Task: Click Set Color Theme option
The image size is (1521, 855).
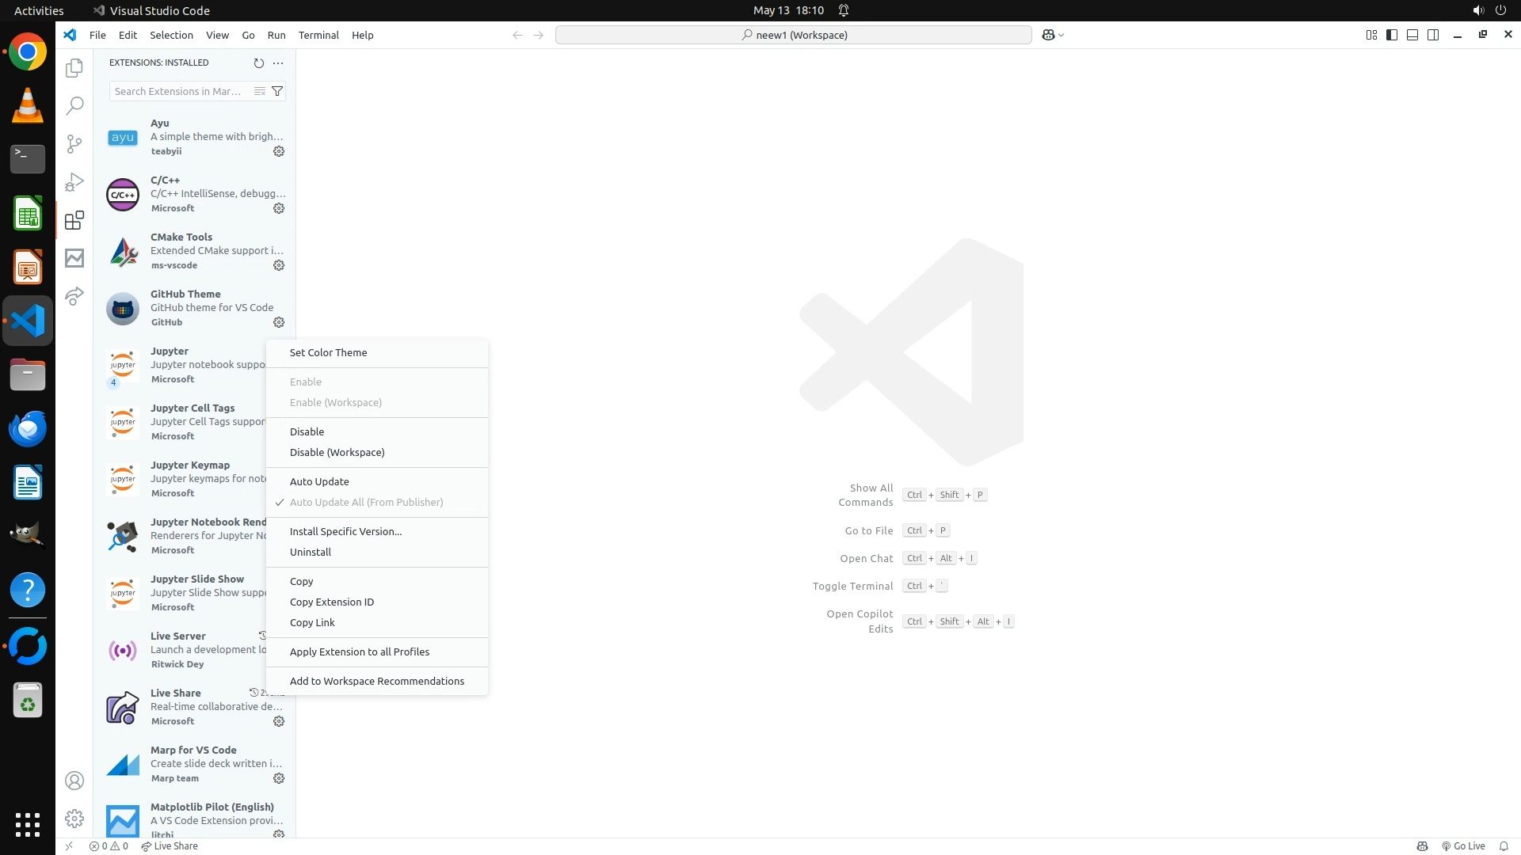Action: click(x=328, y=352)
